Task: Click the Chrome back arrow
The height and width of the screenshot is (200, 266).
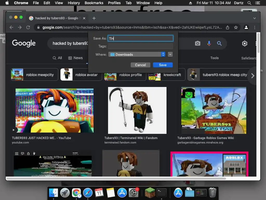Action: point(11,27)
